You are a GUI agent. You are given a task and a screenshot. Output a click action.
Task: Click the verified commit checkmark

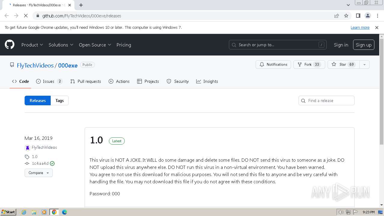tap(52, 163)
